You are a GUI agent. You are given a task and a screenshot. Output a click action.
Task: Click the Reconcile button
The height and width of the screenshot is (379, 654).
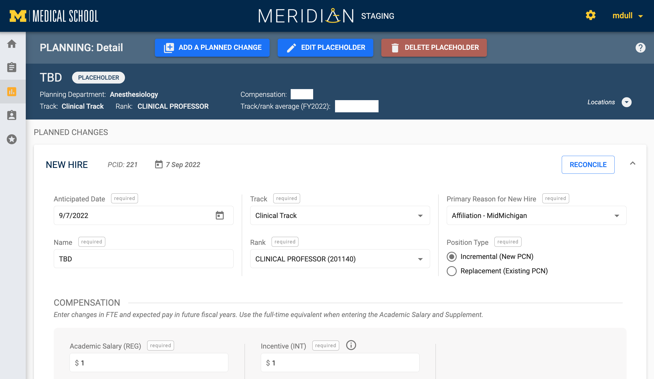click(588, 165)
